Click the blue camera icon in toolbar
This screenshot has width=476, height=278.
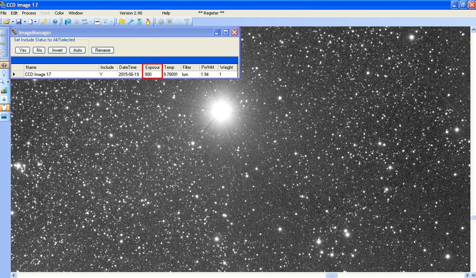pos(68,22)
